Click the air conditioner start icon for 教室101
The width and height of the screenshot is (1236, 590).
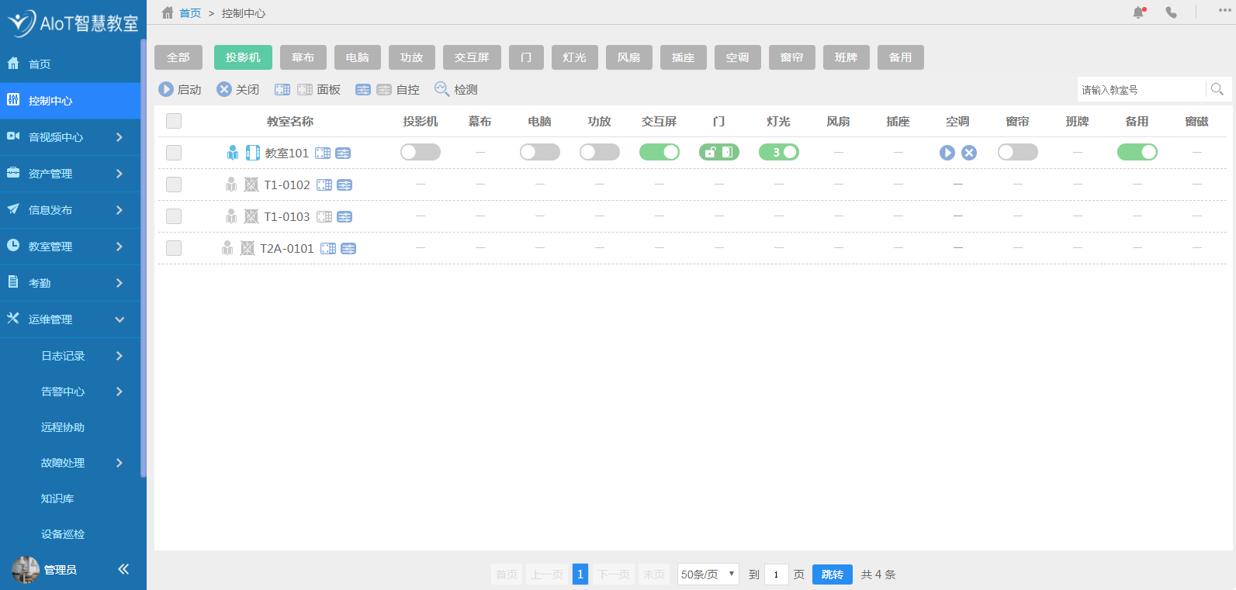click(947, 153)
